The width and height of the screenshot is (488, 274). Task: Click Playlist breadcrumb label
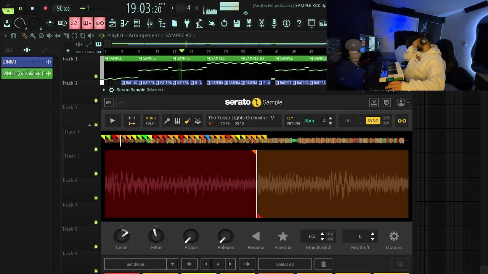point(116,35)
